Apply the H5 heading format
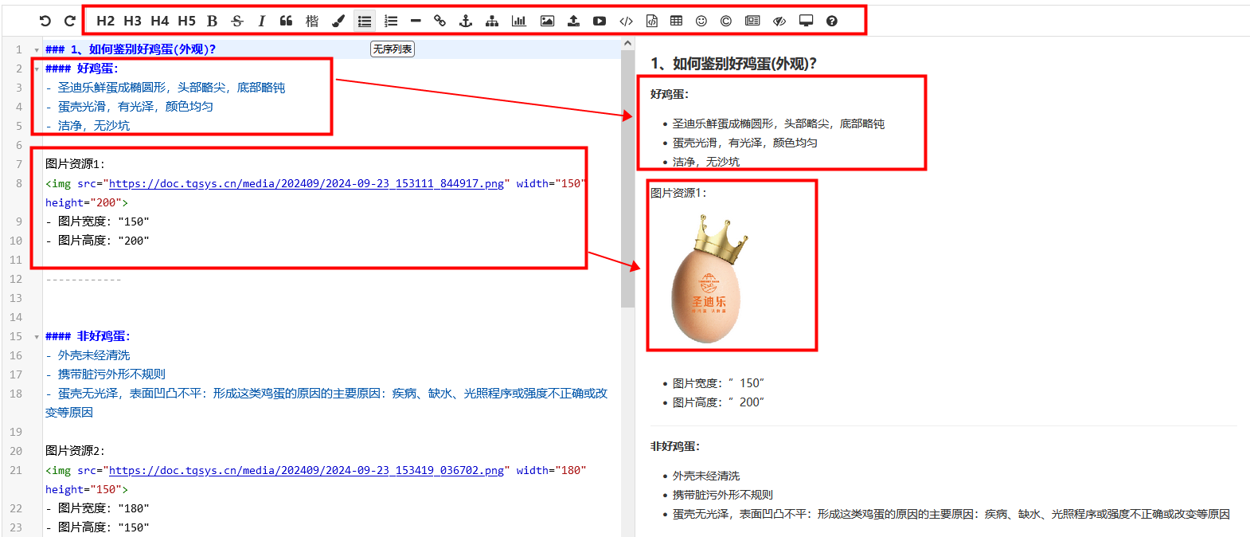 click(x=186, y=21)
